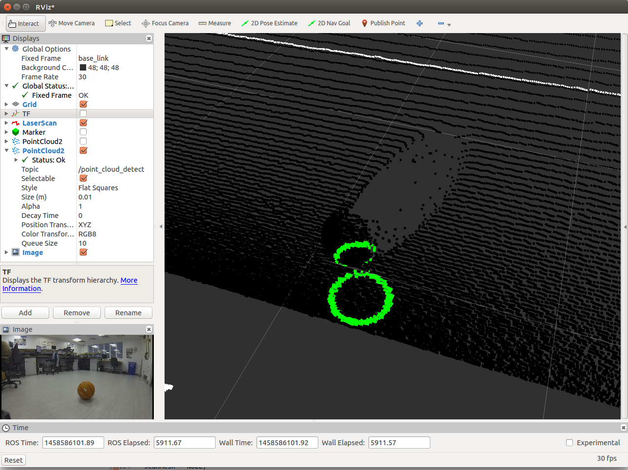The width and height of the screenshot is (628, 470).
Task: Click the RGB8 Color Transformer value
Action: [x=88, y=234]
